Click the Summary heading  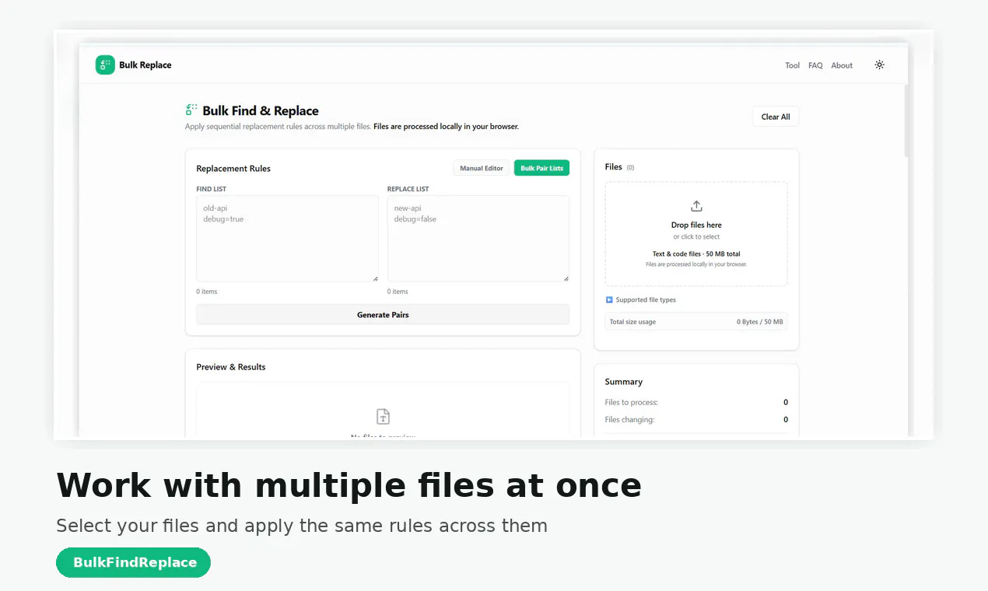624,382
